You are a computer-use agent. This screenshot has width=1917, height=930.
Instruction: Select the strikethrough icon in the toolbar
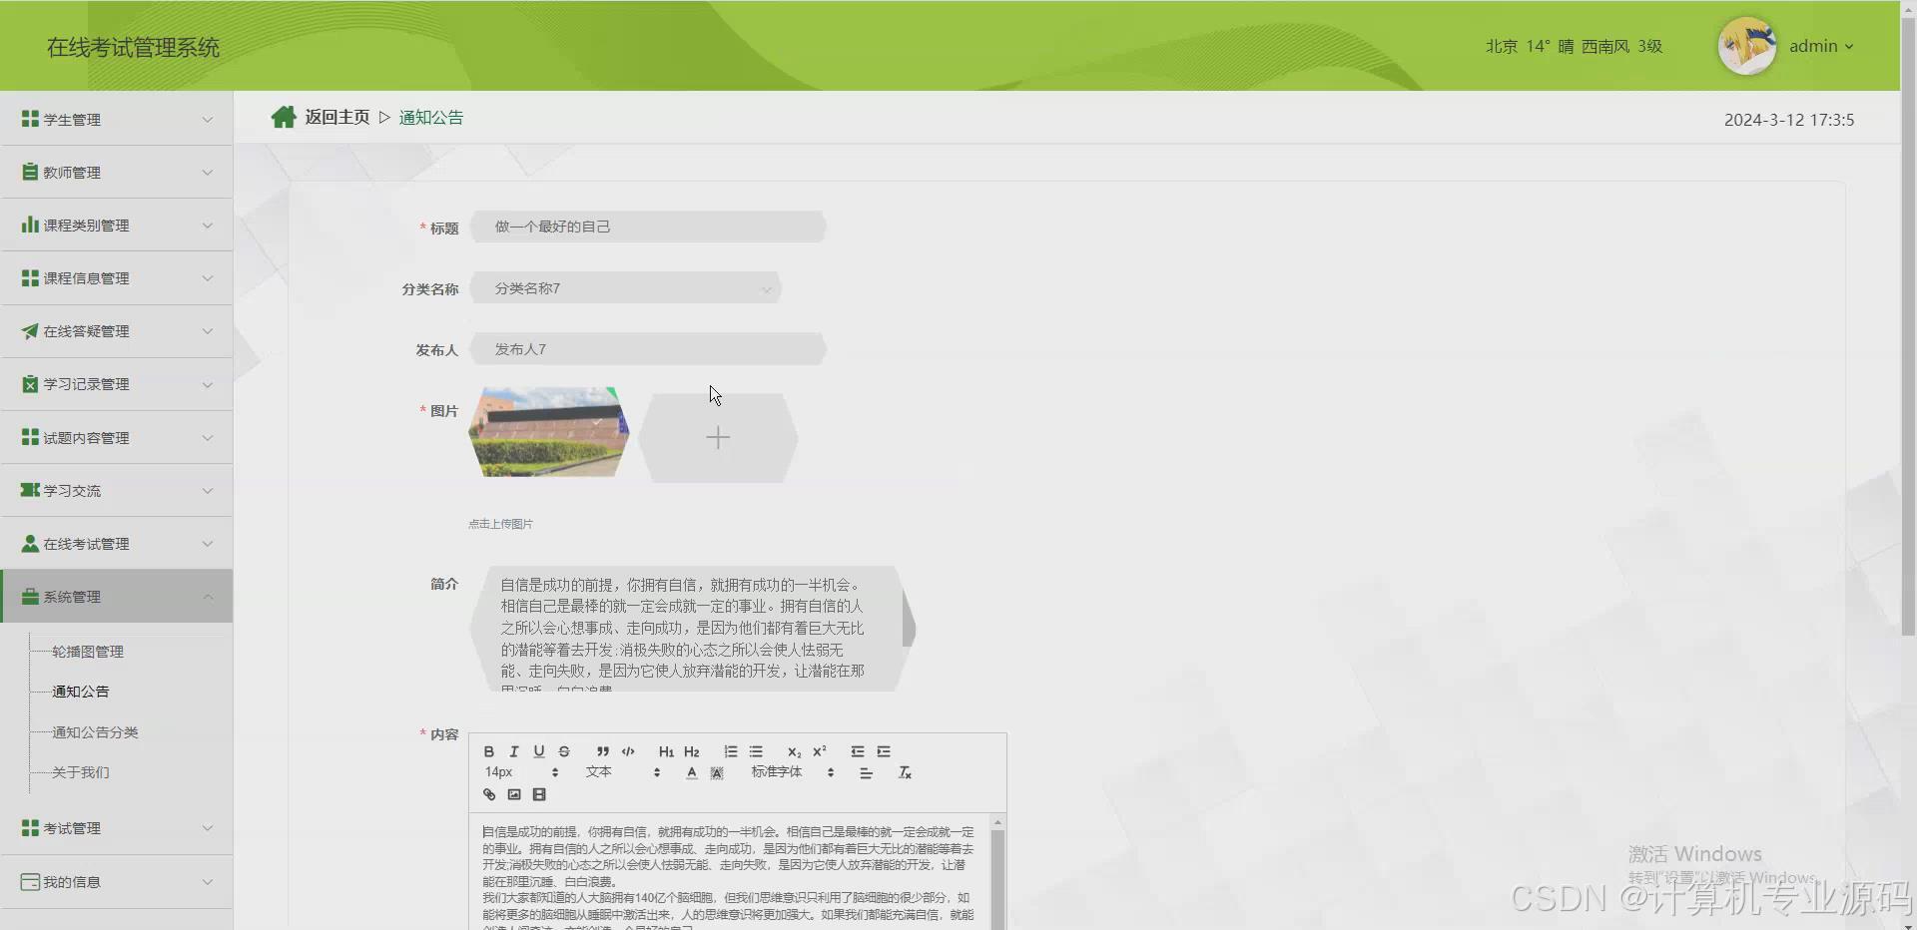[x=564, y=751]
